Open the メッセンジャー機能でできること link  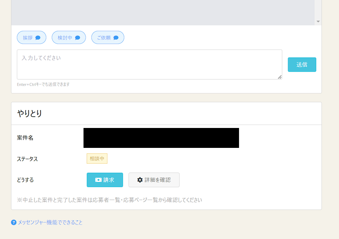50,222
